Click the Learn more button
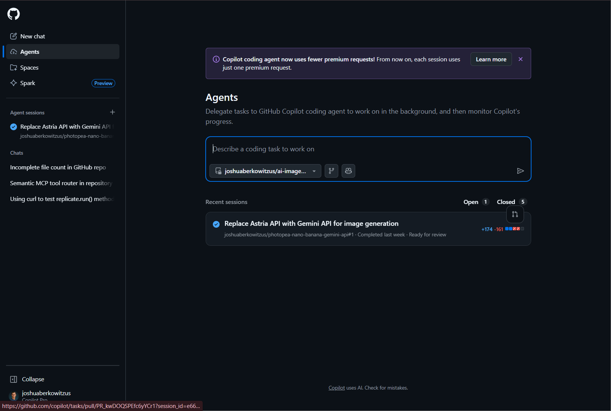Viewport: 611px width, 411px height. pos(490,59)
